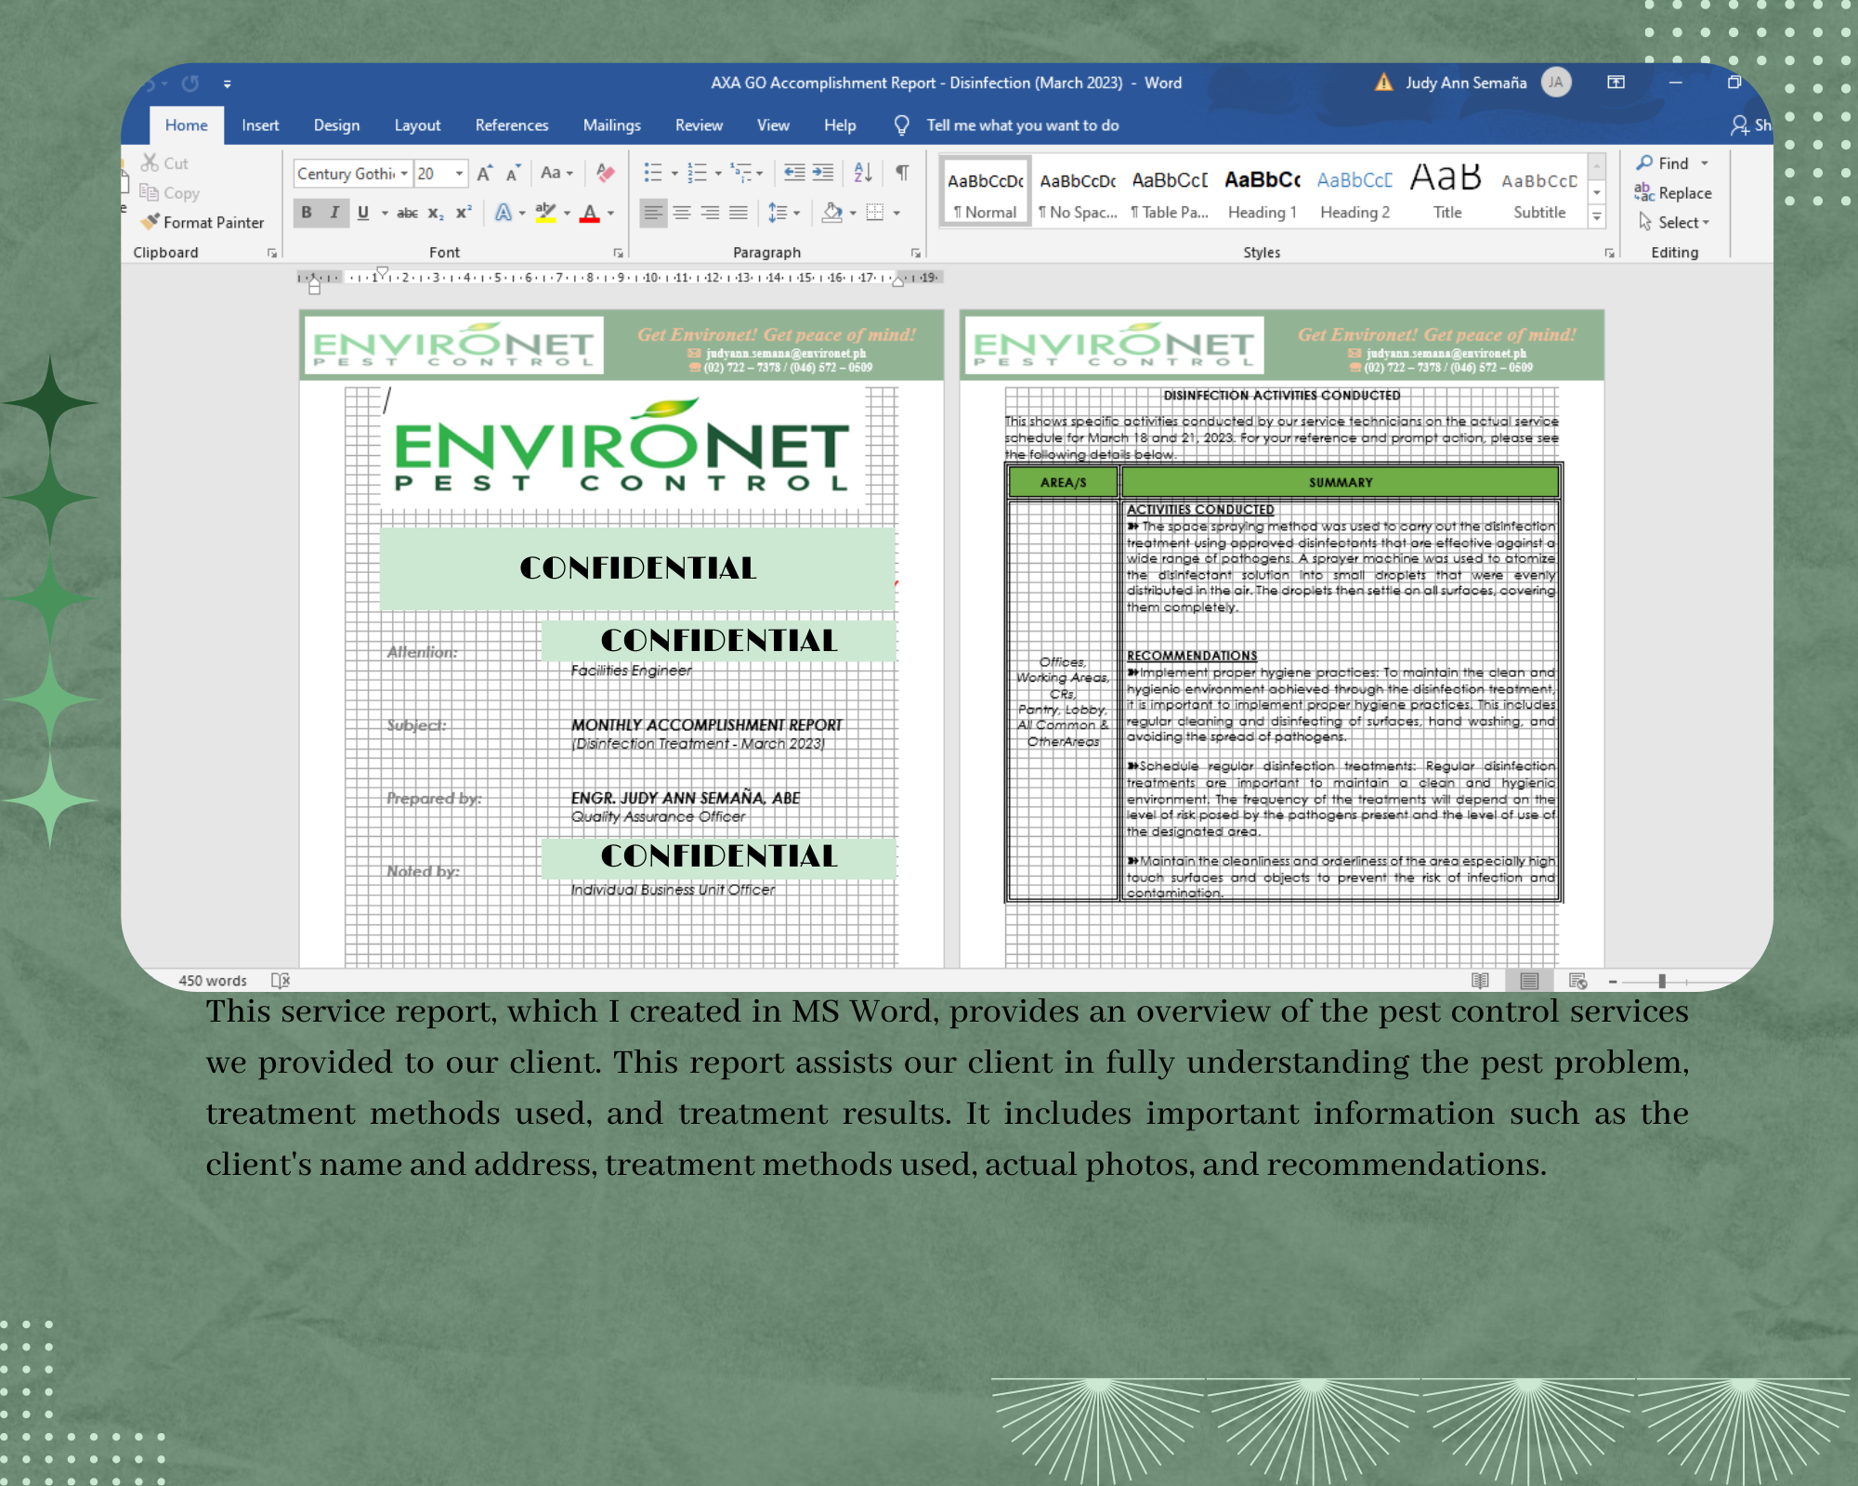The width and height of the screenshot is (1858, 1486).
Task: Open the Select dropdown in Editing group
Action: pos(1674,222)
